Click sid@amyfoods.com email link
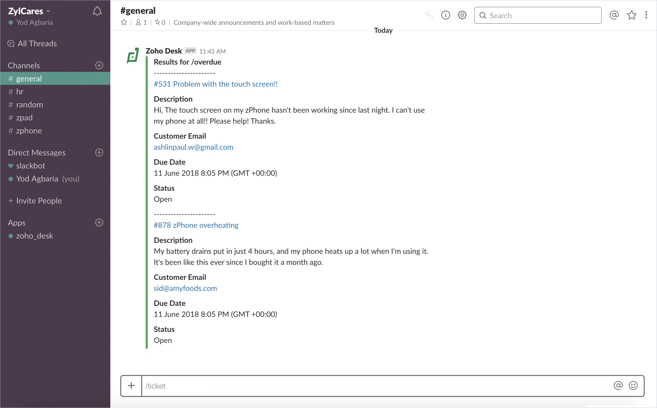The image size is (657, 408). 185,288
